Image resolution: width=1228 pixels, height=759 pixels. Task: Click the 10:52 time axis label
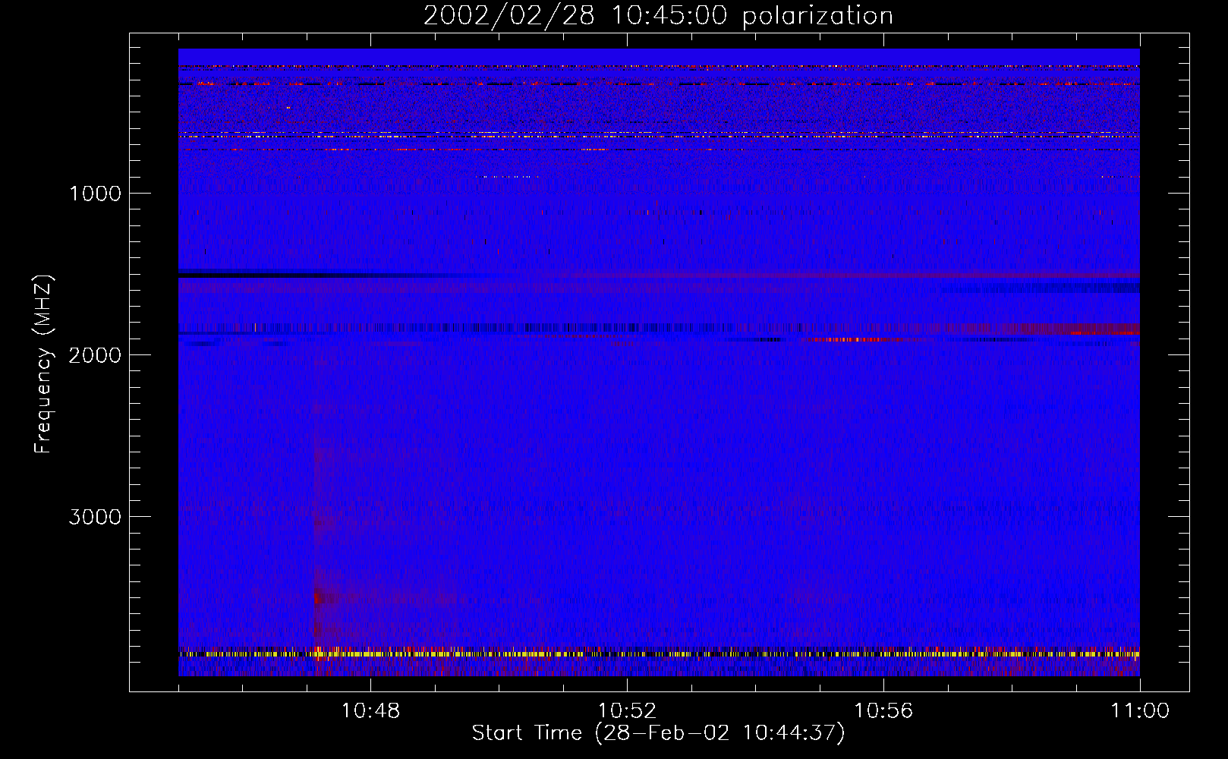tap(627, 711)
